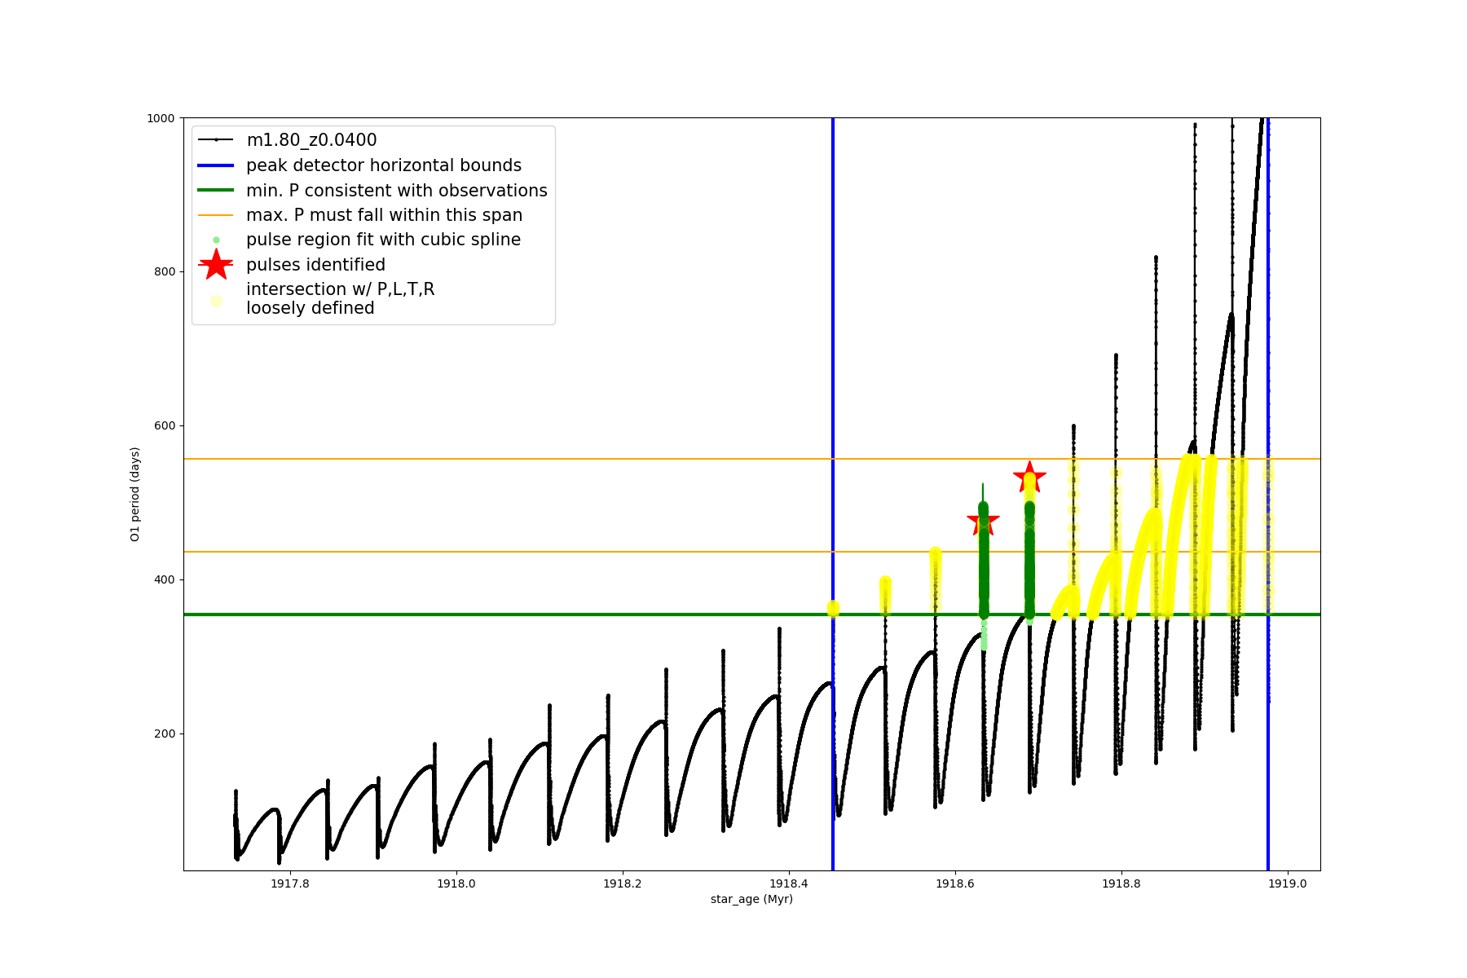Click the 'star_age (Myr)' x-axis label

[x=751, y=899]
